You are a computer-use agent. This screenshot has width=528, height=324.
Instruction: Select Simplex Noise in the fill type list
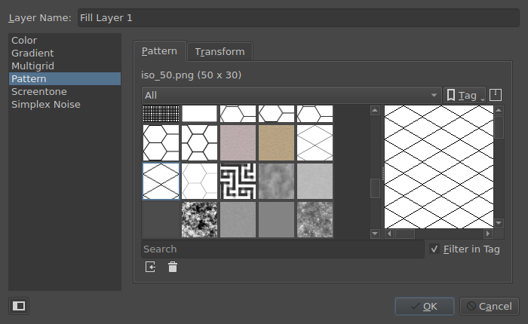pyautogui.click(x=65, y=104)
